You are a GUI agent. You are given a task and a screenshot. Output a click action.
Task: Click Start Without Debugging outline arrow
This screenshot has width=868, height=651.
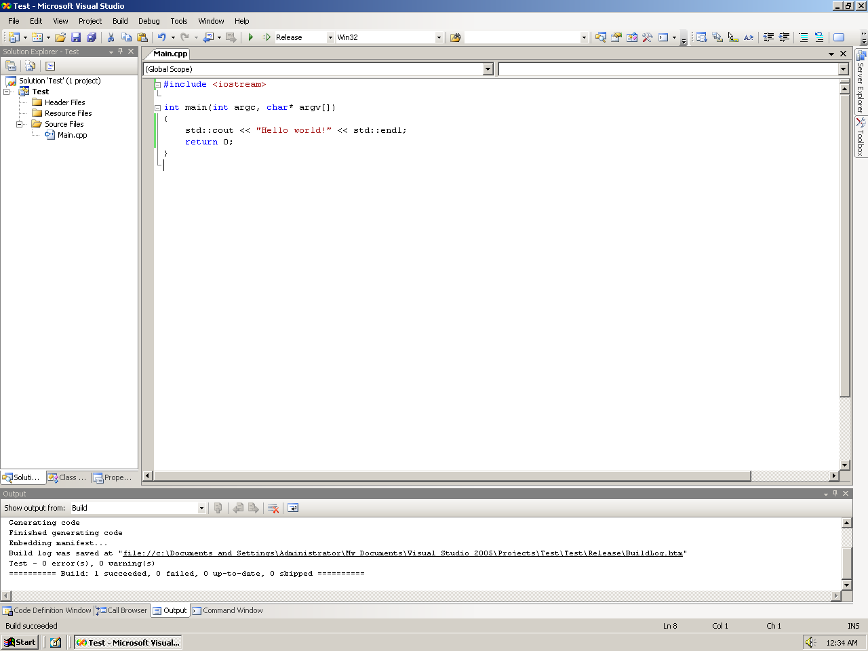[x=267, y=37]
